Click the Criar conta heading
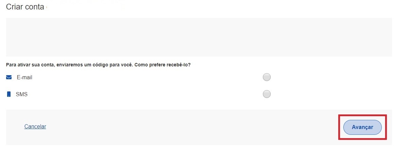This screenshot has height=149, width=395. tap(25, 7)
